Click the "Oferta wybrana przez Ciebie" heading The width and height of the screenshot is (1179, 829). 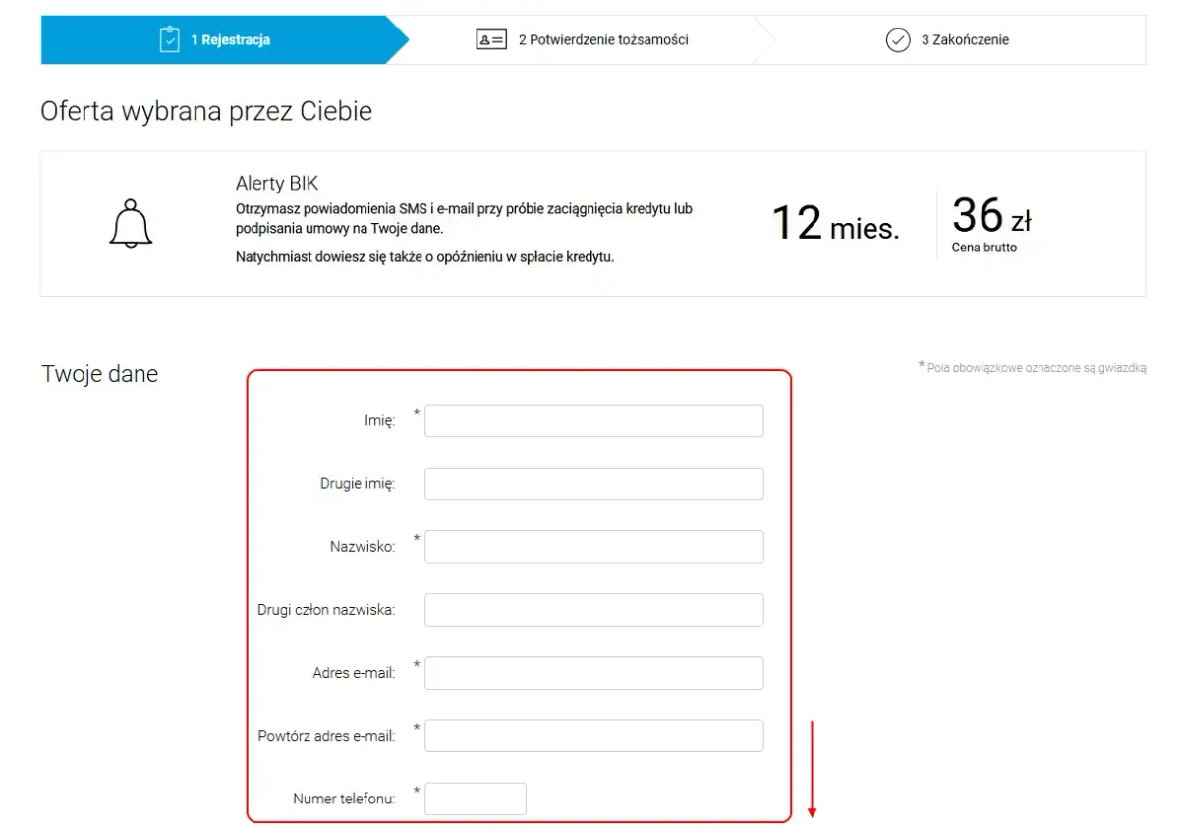205,111
